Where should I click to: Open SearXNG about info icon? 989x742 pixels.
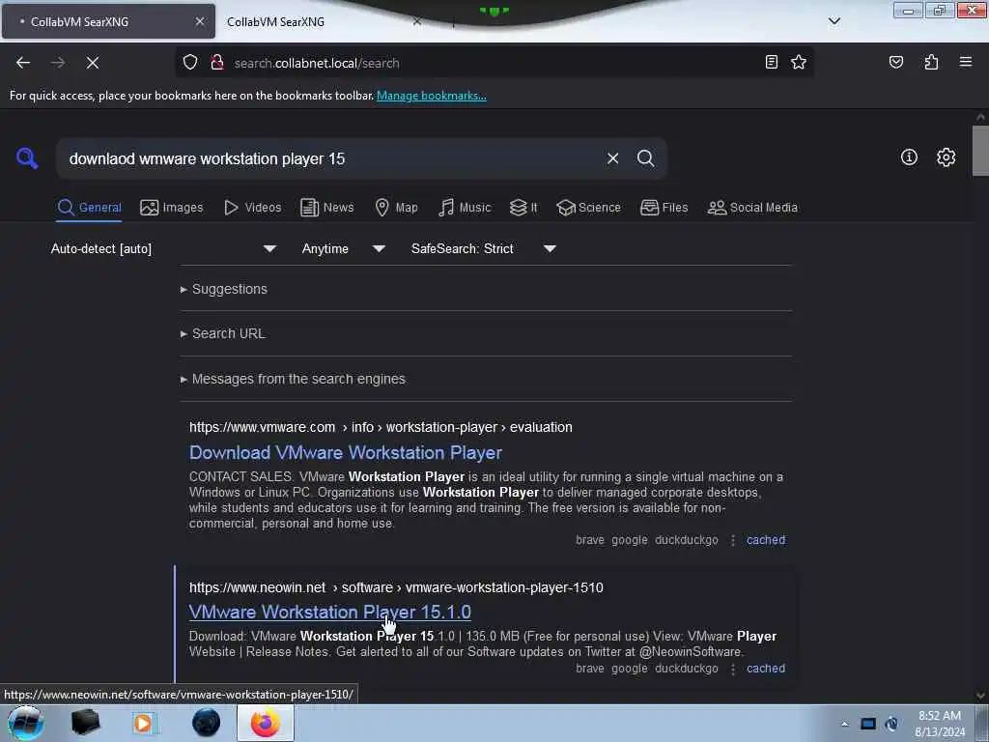pos(909,157)
